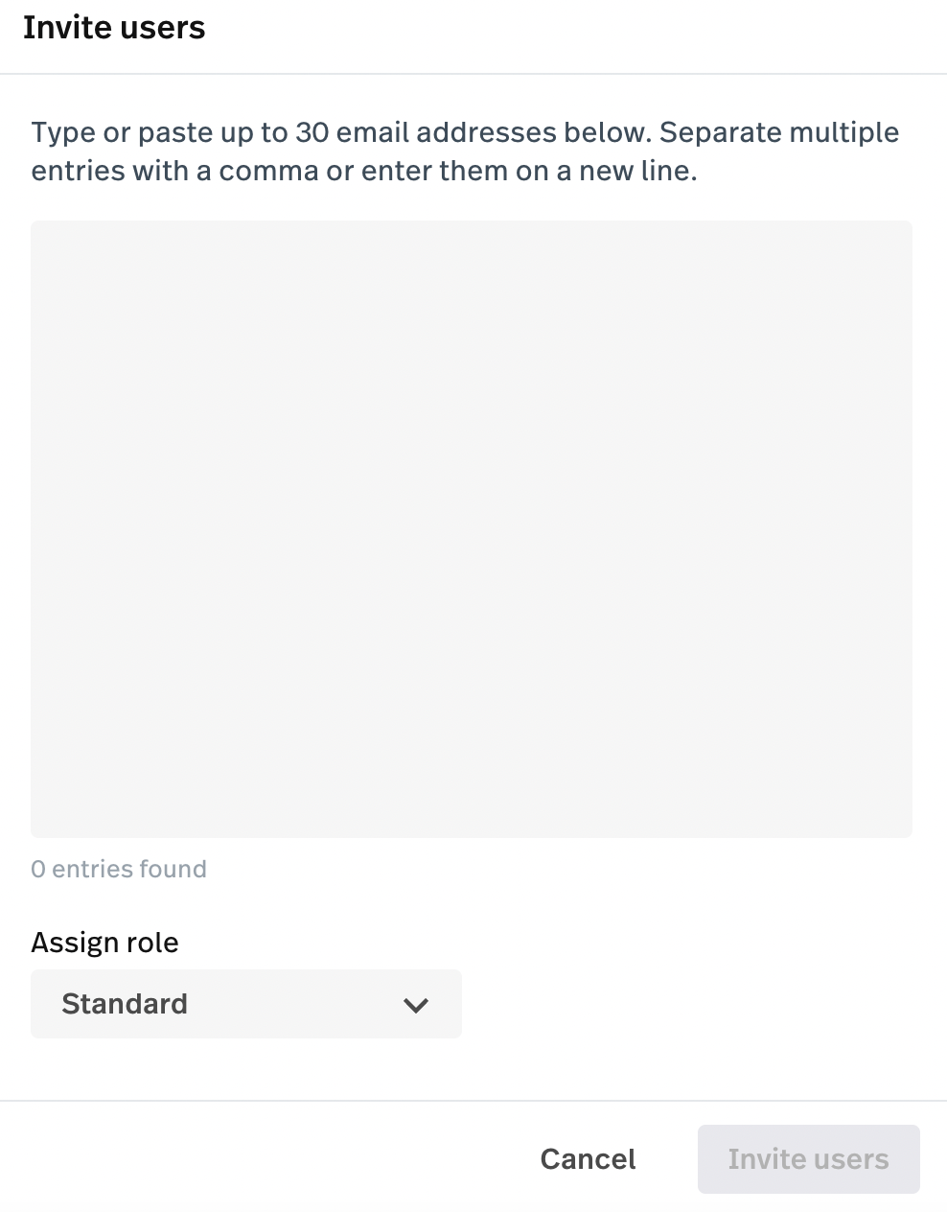Click the entries found status text
Screen dimensions: 947x1212
pyautogui.click(x=119, y=869)
